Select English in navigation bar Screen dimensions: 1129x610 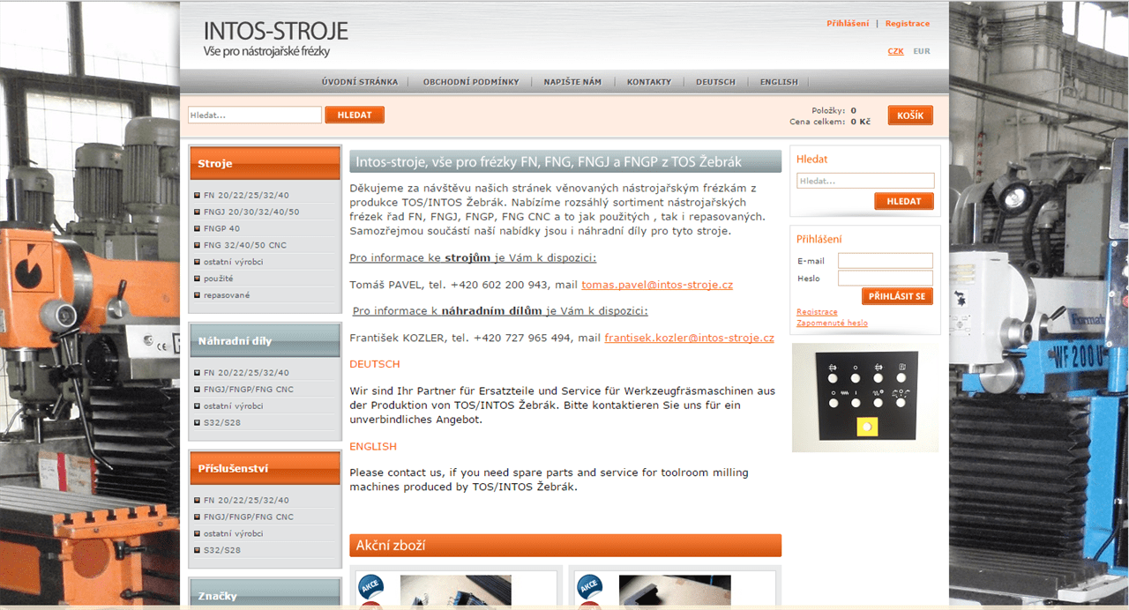(x=779, y=82)
